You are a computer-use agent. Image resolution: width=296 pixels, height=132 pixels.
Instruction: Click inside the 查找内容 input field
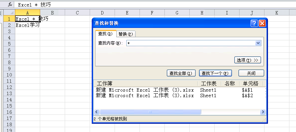pos(191,43)
